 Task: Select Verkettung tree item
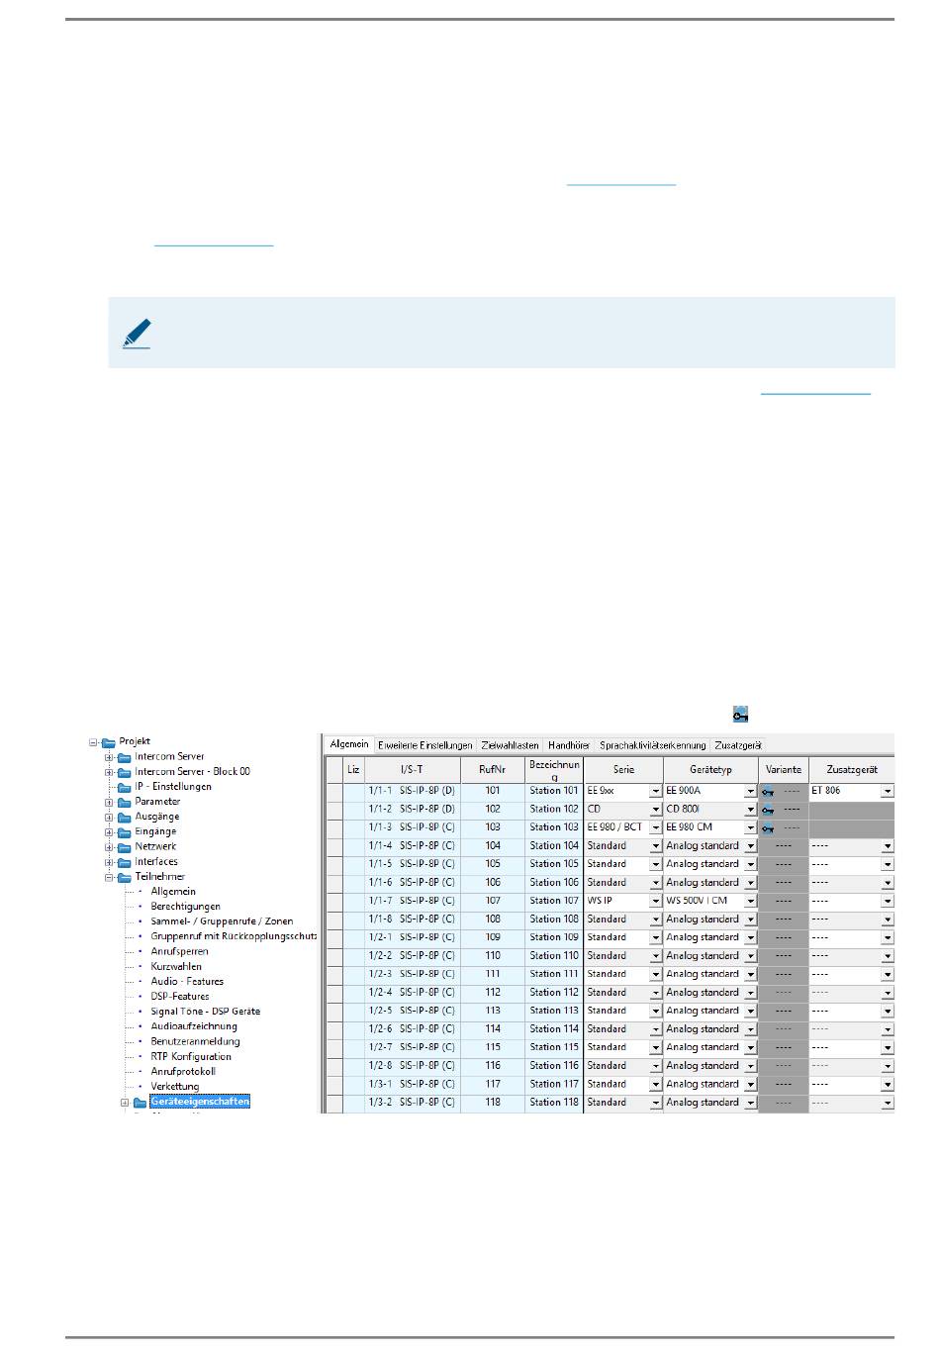[x=175, y=1087]
